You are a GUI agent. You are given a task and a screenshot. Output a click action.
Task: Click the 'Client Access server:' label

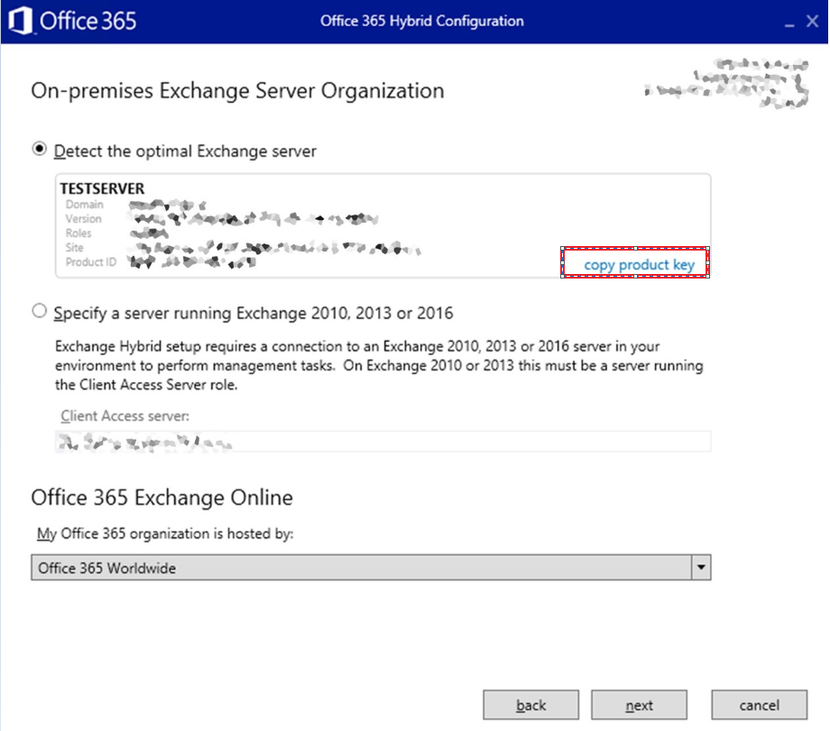125,416
